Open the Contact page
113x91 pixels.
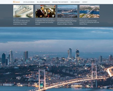point(85,2)
